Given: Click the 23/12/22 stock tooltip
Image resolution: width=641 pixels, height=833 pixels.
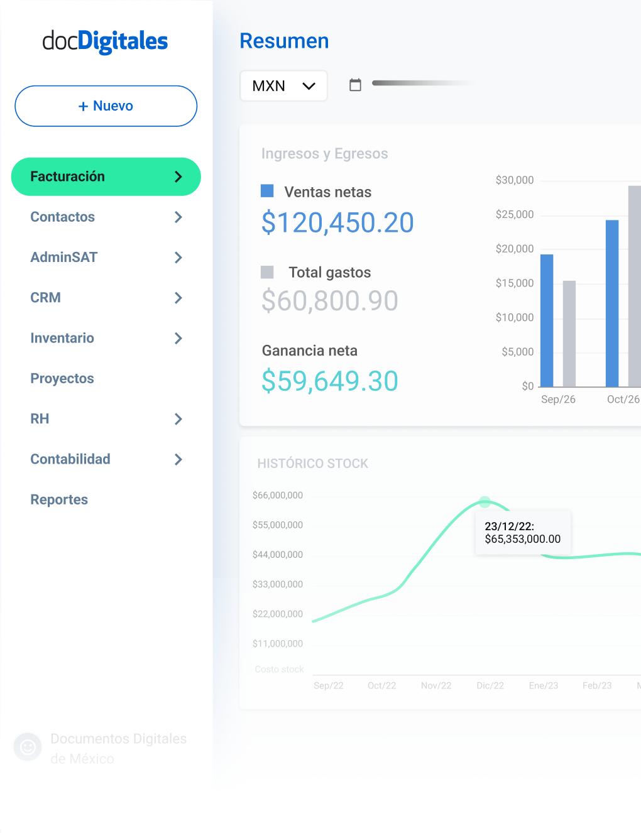Looking at the screenshot, I should [x=523, y=533].
